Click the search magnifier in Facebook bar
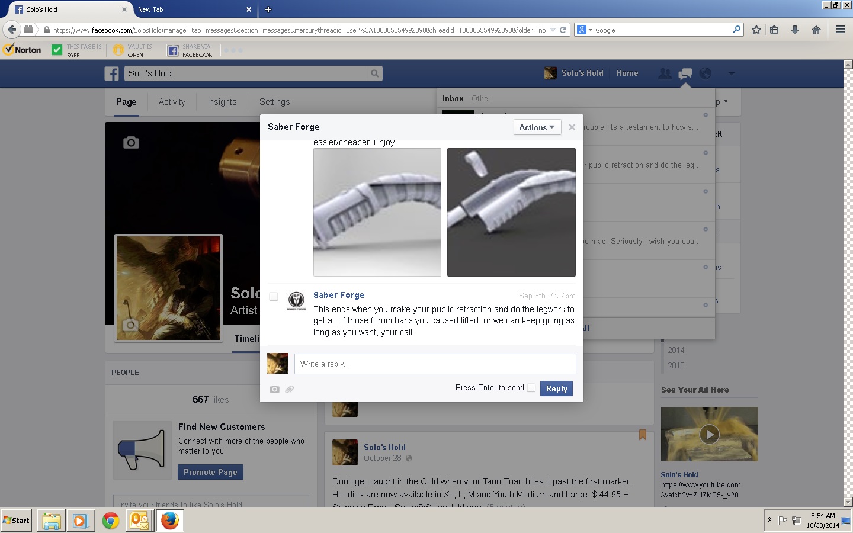 pos(374,73)
